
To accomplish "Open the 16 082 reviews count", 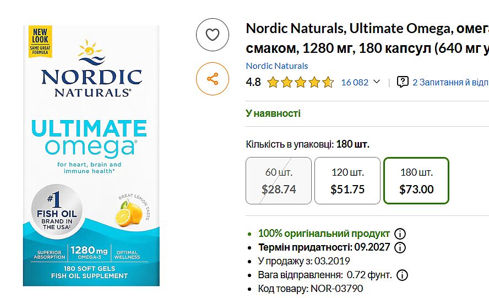I will (x=355, y=83).
